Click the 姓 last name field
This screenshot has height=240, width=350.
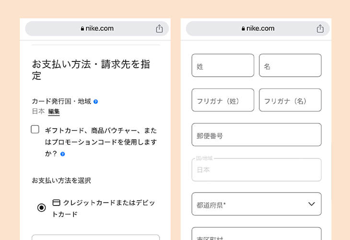coord(222,66)
